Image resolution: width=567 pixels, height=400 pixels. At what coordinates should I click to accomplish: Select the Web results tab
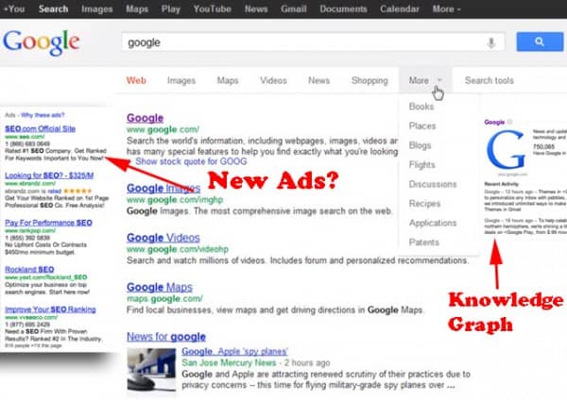click(136, 80)
